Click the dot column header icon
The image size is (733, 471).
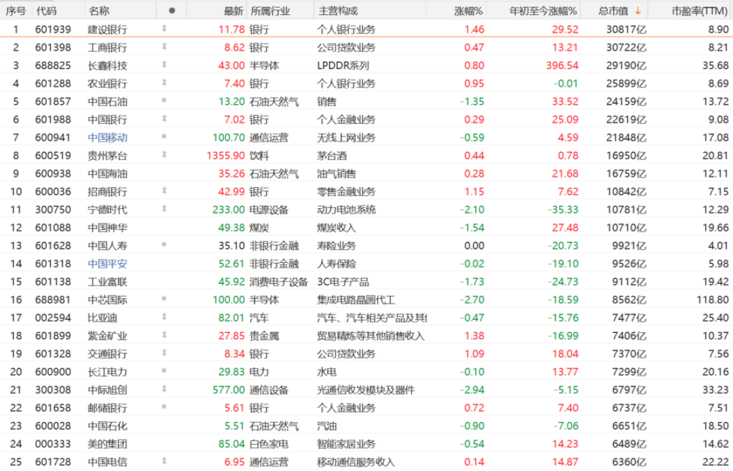(172, 11)
